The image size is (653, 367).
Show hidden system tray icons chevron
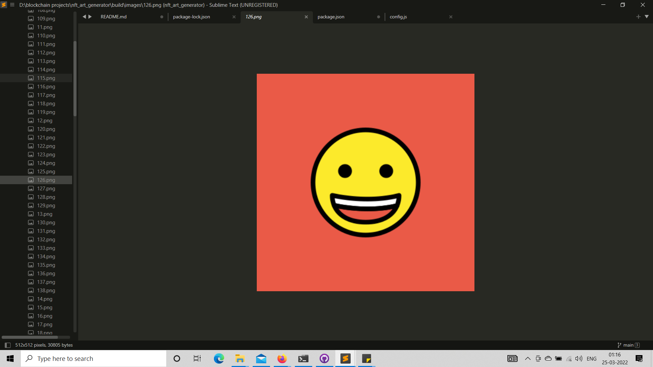528,359
